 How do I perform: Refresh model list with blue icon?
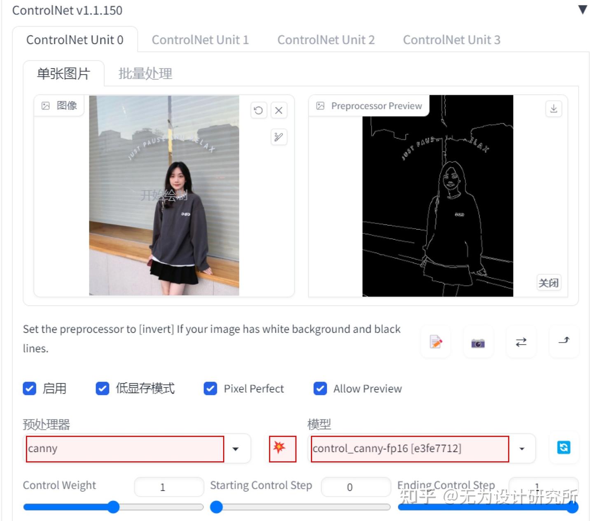click(x=564, y=448)
